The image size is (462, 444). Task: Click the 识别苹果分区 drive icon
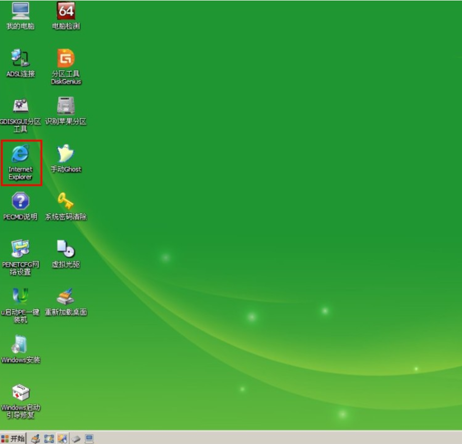tap(66, 106)
